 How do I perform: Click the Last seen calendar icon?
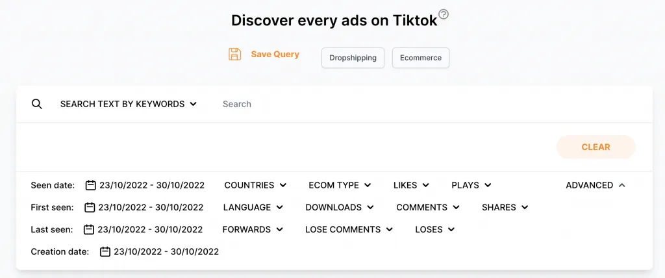[89, 229]
